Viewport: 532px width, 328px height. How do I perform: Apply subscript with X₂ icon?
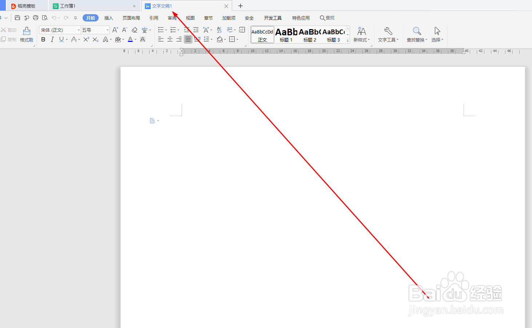95,39
